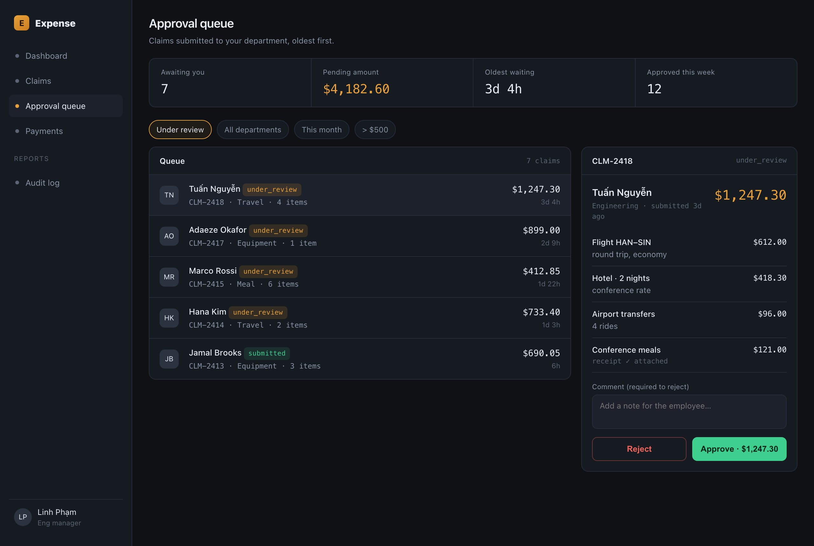Click the receipt ✓ attached note
The height and width of the screenshot is (546, 814).
click(630, 361)
